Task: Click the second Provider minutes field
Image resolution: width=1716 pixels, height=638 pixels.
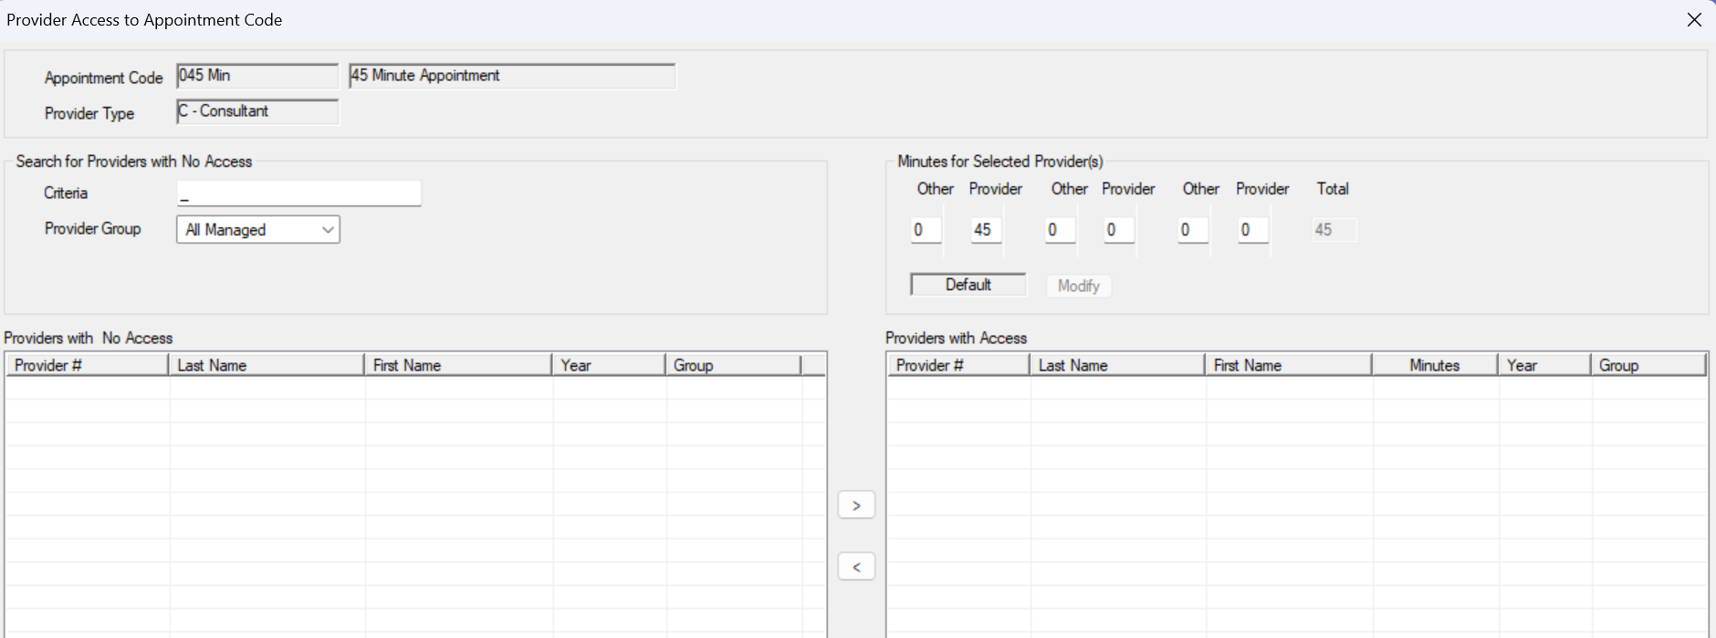Action: [x=1118, y=230]
